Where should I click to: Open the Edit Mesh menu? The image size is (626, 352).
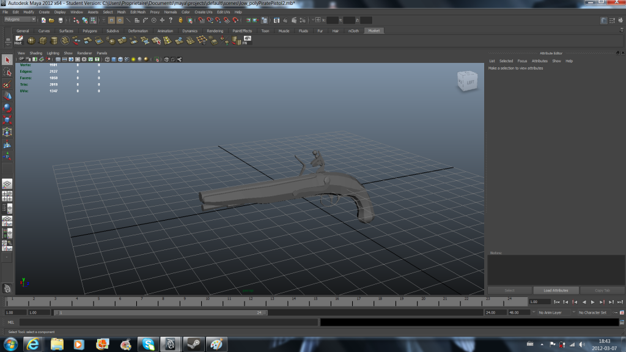[x=138, y=12]
